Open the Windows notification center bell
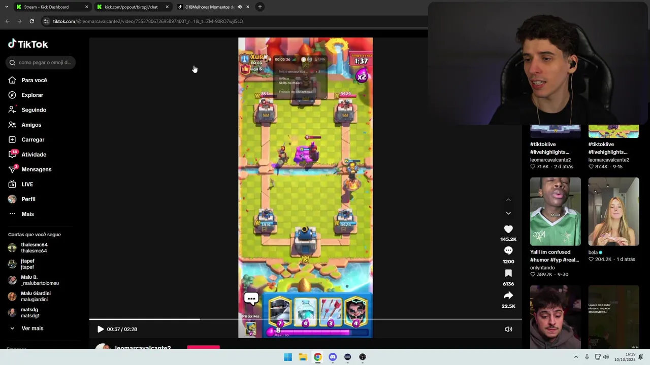 641,357
